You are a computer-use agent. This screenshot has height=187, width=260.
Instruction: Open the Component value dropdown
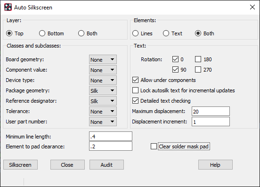103,70
